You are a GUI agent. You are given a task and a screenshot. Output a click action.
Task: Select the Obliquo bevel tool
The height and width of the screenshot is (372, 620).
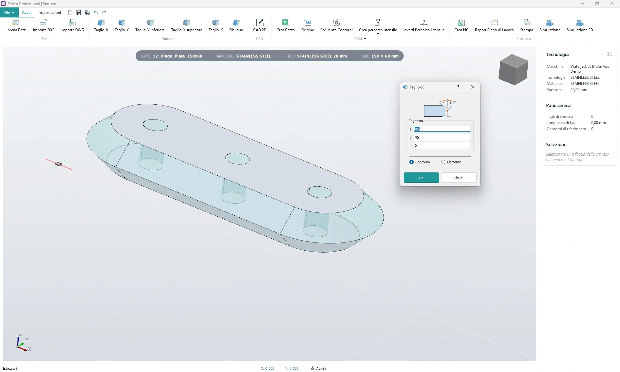coord(236,26)
